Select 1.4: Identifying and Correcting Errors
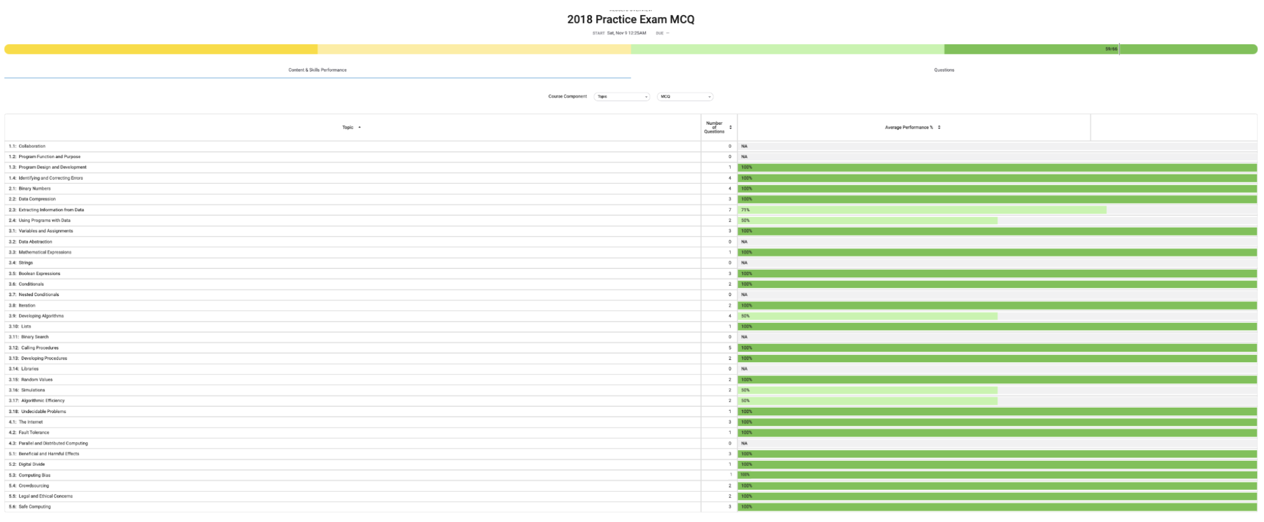Screen dimensions: 1264x522 45,178
